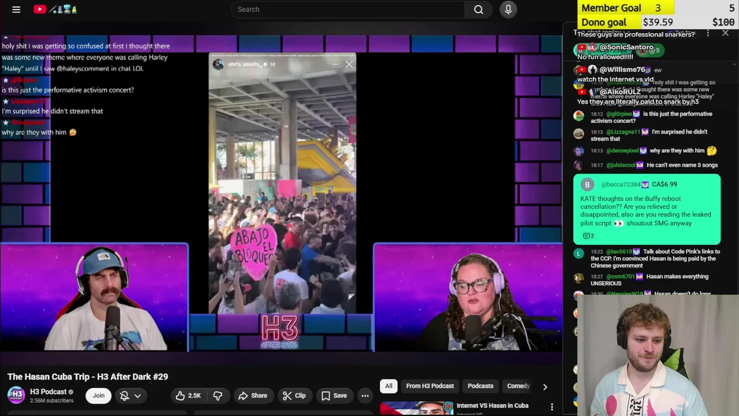Share this video

(x=253, y=396)
